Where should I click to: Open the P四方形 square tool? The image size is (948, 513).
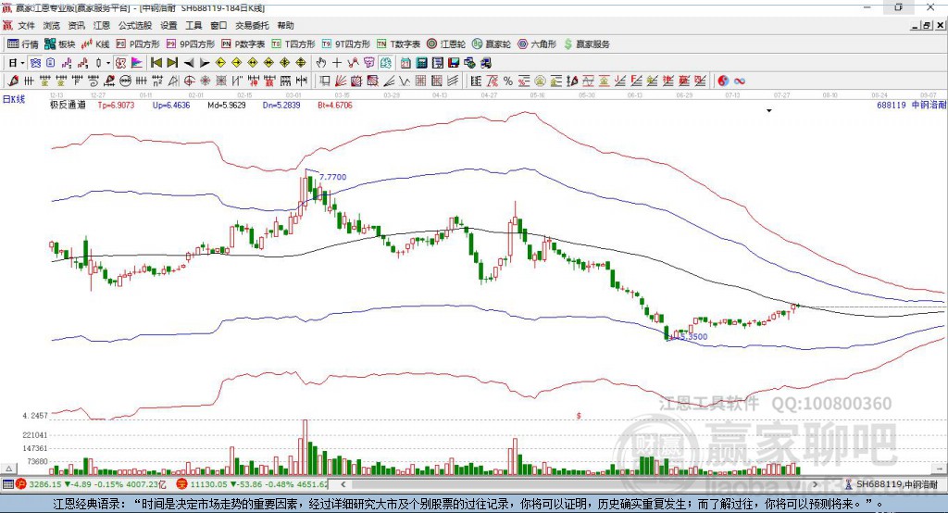point(138,44)
